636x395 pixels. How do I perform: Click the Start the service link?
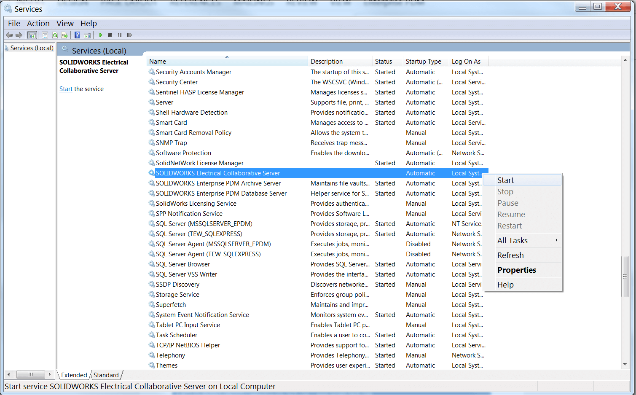click(x=66, y=89)
